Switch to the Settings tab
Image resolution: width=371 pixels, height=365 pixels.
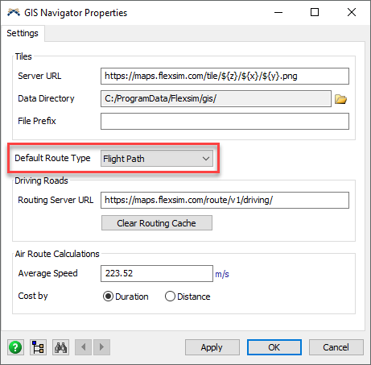click(23, 33)
